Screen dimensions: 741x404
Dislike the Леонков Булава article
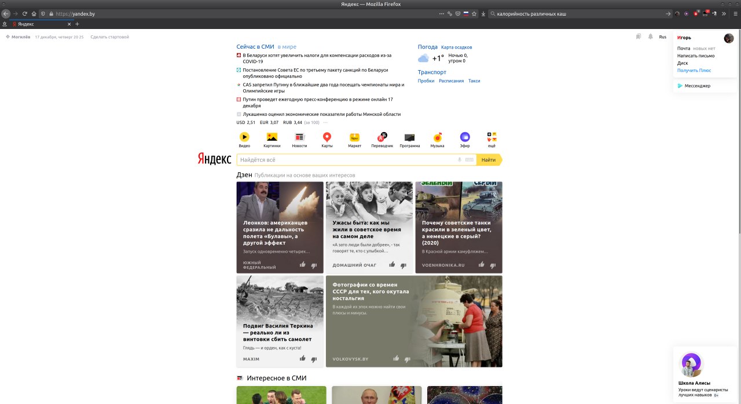click(x=314, y=265)
